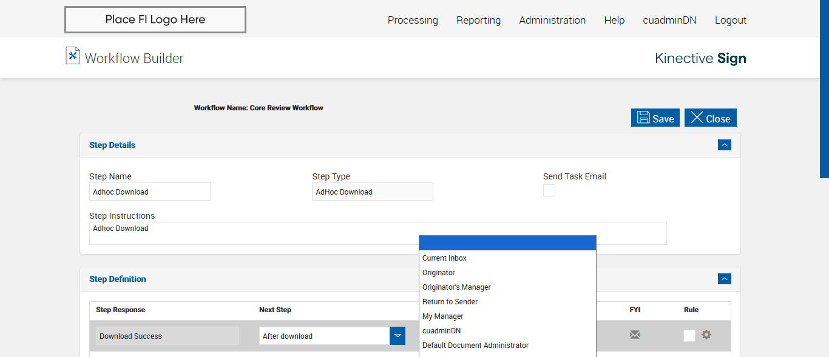This screenshot has height=357, width=829.
Task: Collapse the Step Details panel
Action: [724, 145]
